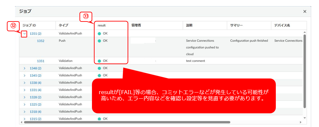Sort by result column header
Viewport: 319px width, 127px height.
point(101,25)
